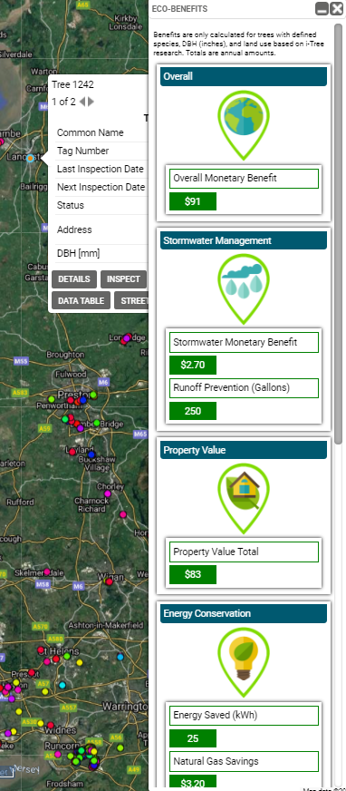
Task: Click the STREET view button
Action: click(131, 300)
